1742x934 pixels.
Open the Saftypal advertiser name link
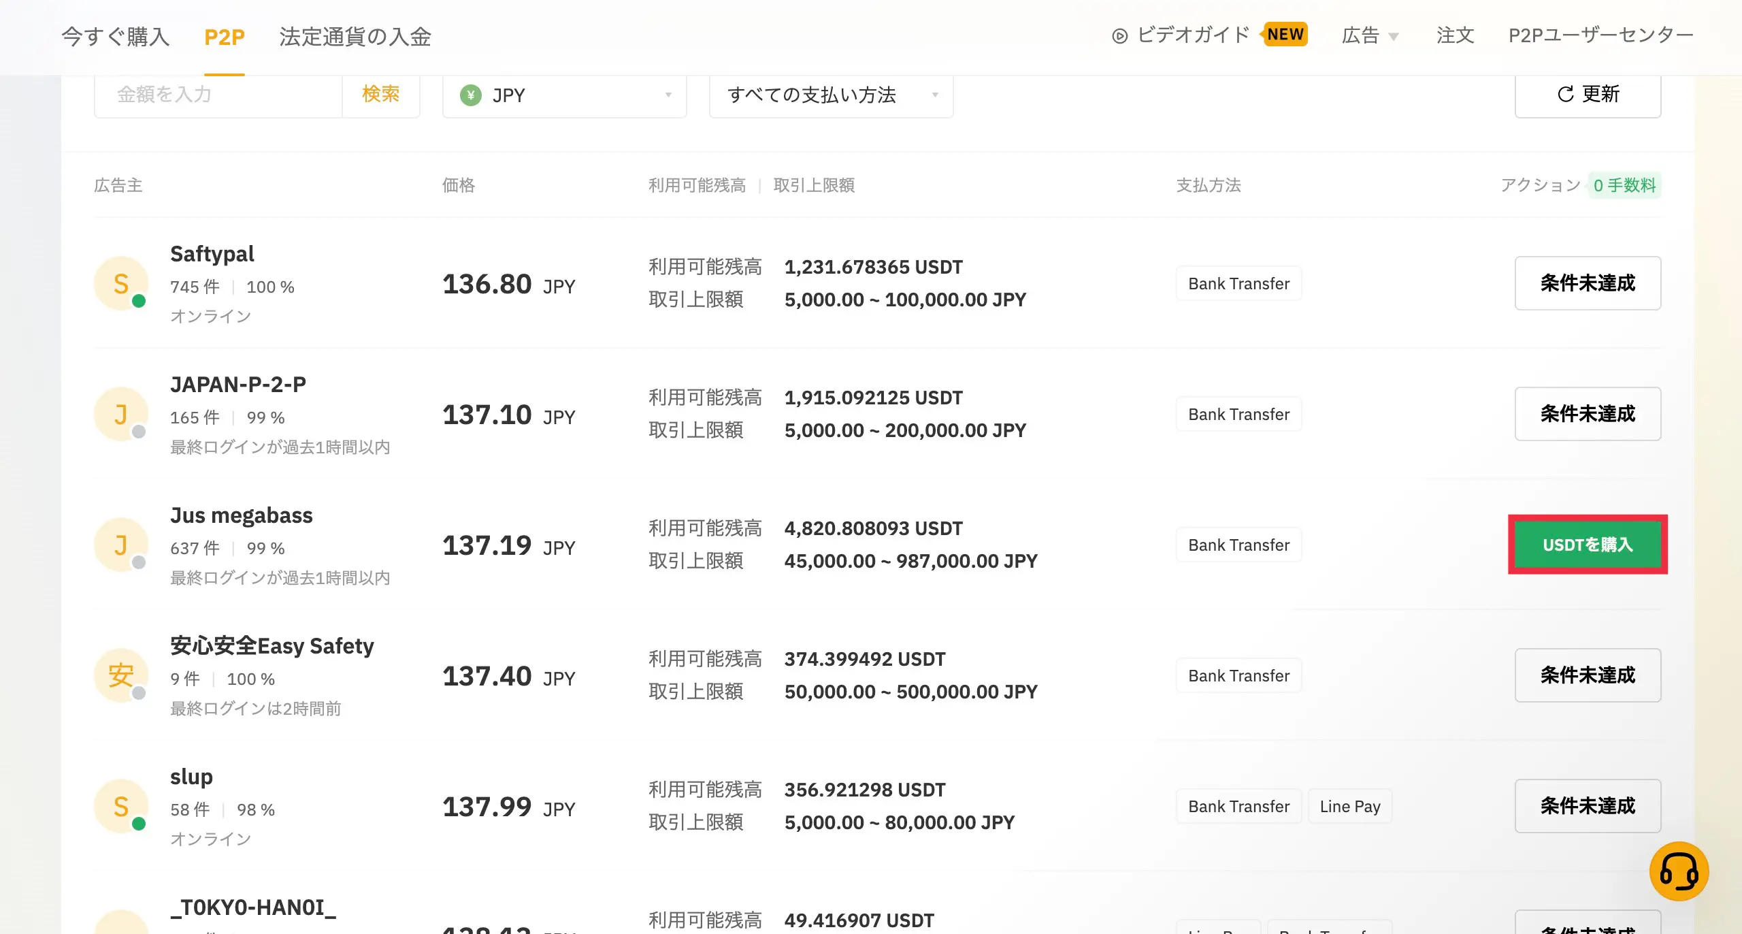[212, 254]
